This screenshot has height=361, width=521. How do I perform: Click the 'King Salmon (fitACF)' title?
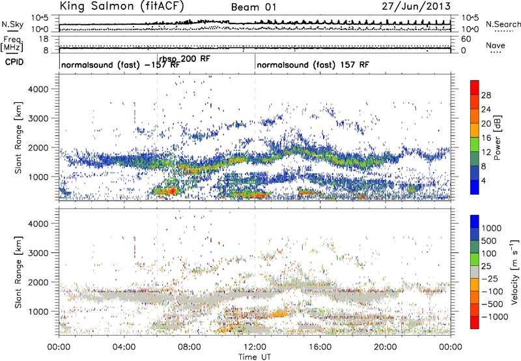coord(122,7)
